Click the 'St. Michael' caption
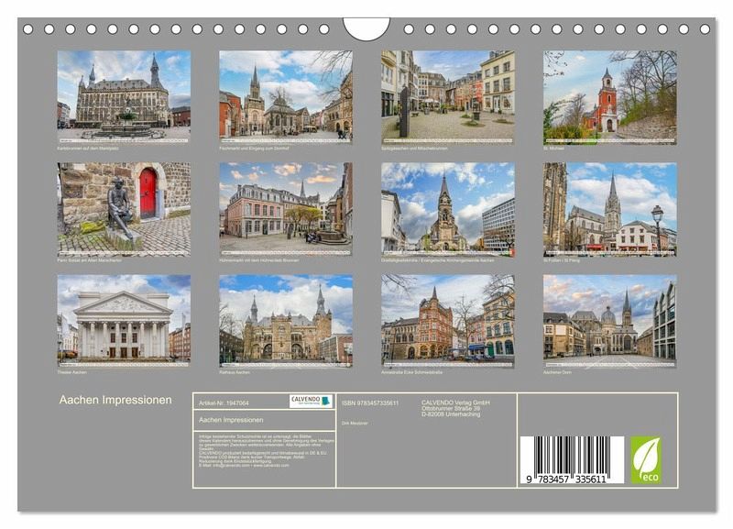 pyautogui.click(x=554, y=149)
